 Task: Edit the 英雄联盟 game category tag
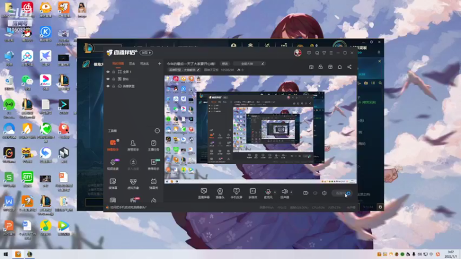(184, 70)
